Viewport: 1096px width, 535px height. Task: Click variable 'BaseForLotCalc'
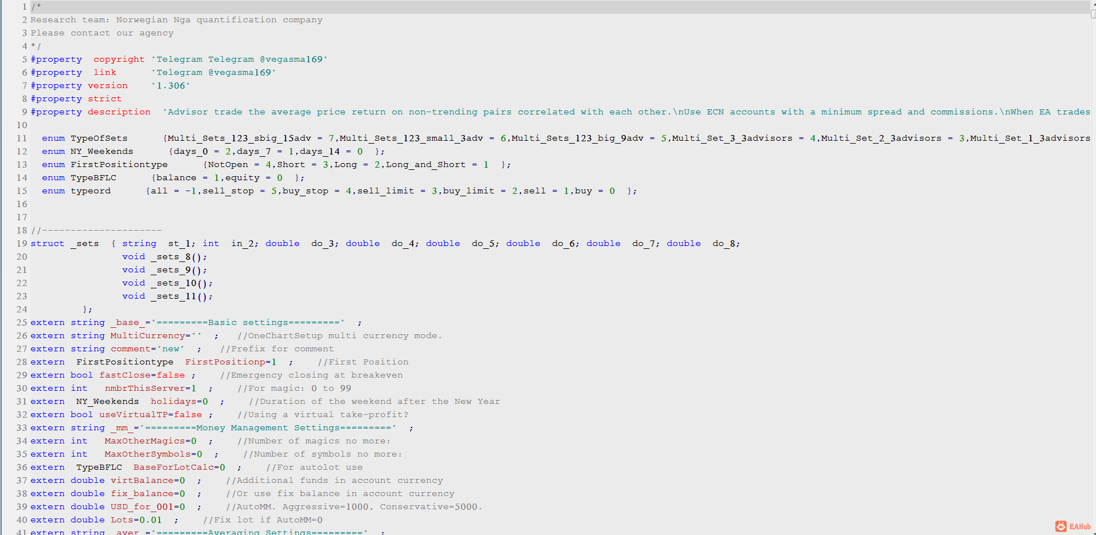(x=174, y=467)
